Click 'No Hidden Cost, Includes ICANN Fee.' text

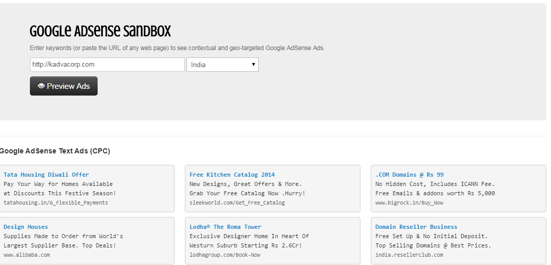(435, 184)
